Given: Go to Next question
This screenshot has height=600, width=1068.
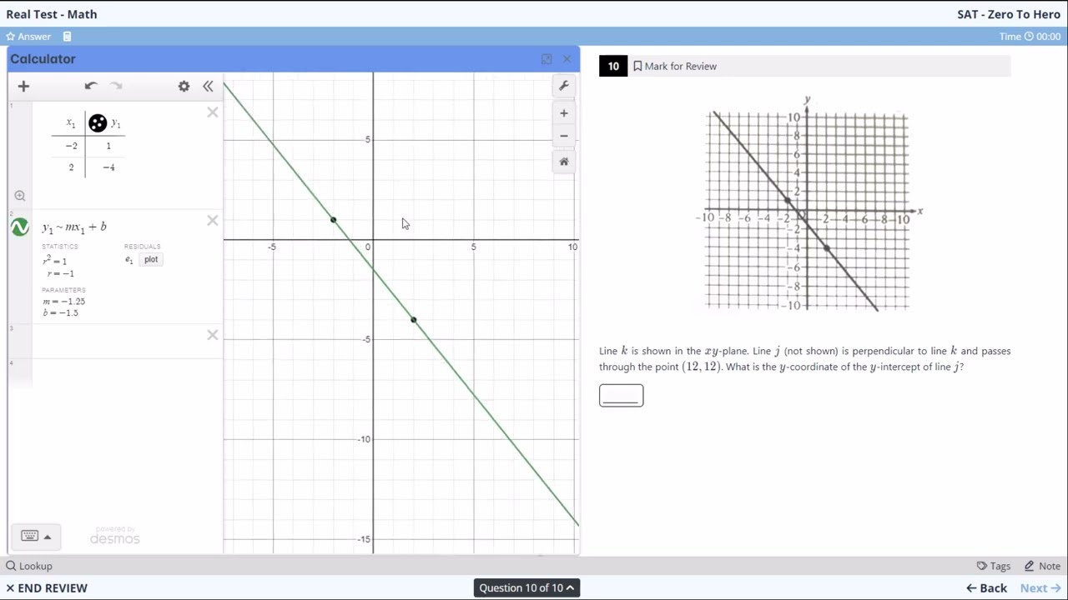Looking at the screenshot, I should point(1040,587).
